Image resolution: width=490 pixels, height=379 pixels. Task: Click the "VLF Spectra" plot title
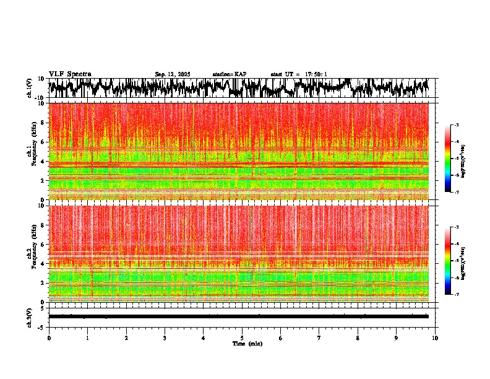point(70,74)
